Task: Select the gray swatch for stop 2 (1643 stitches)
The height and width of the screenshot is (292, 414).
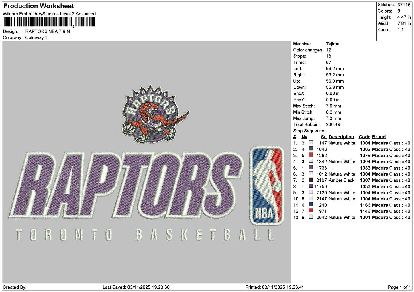Action: (x=311, y=149)
